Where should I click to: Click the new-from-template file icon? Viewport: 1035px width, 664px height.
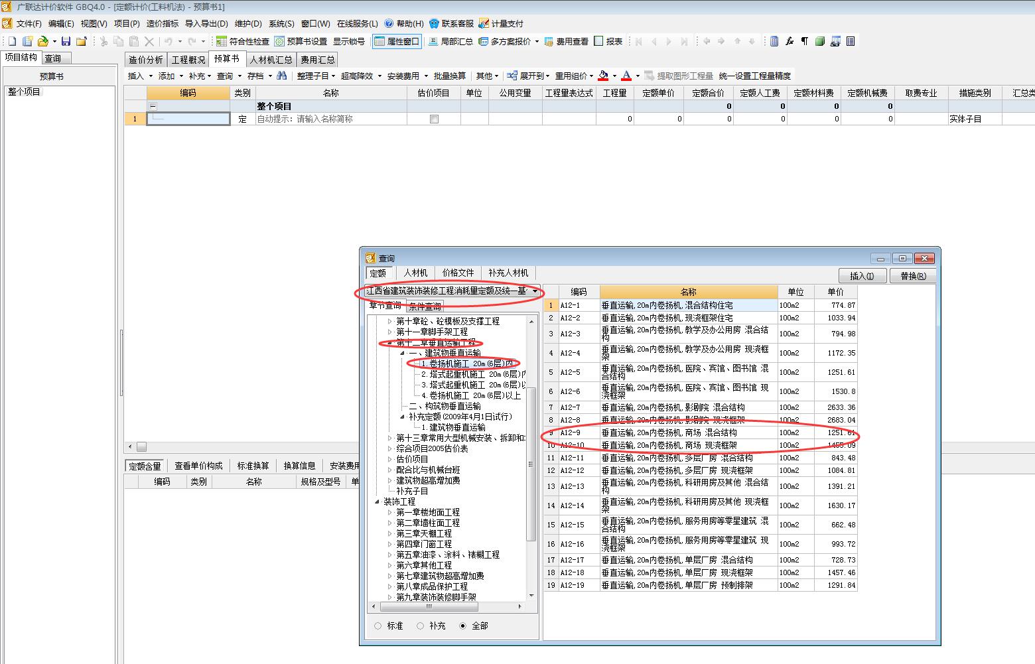coord(27,41)
